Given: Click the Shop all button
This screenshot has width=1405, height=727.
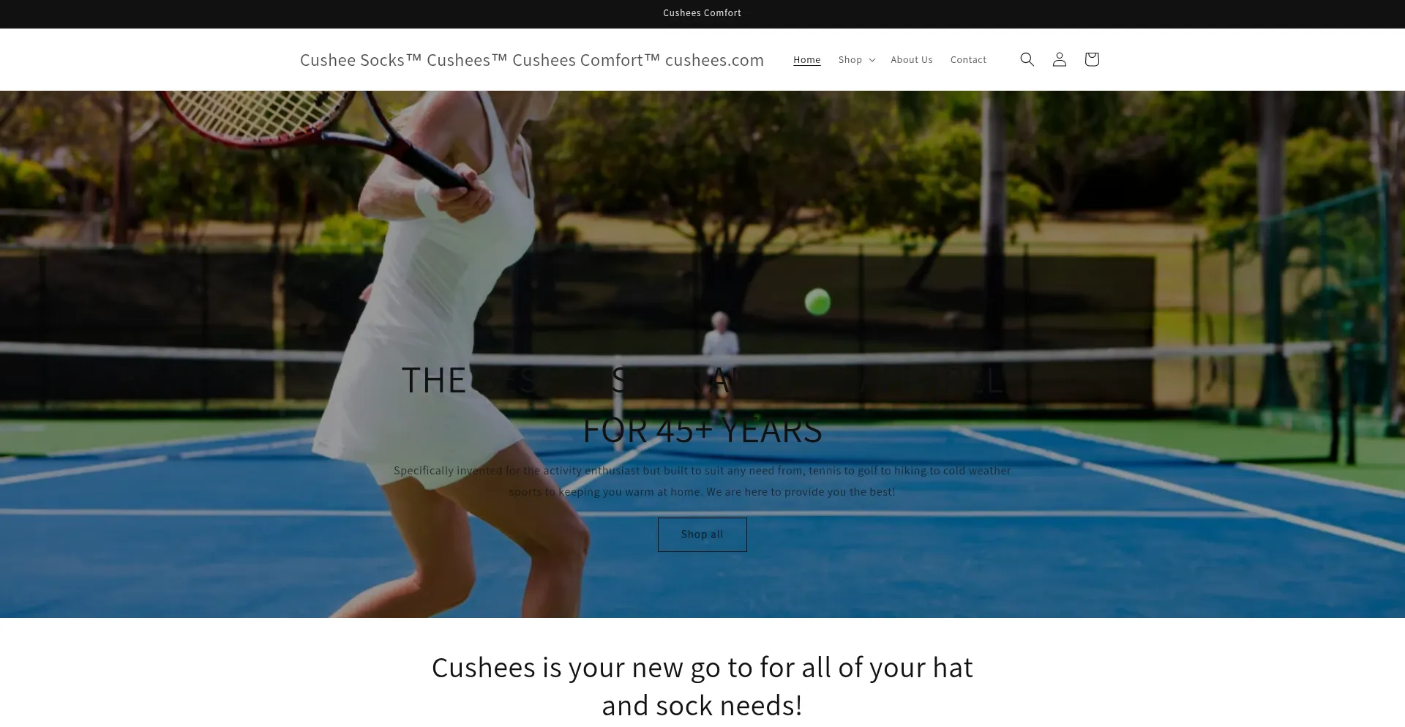Looking at the screenshot, I should tap(702, 534).
